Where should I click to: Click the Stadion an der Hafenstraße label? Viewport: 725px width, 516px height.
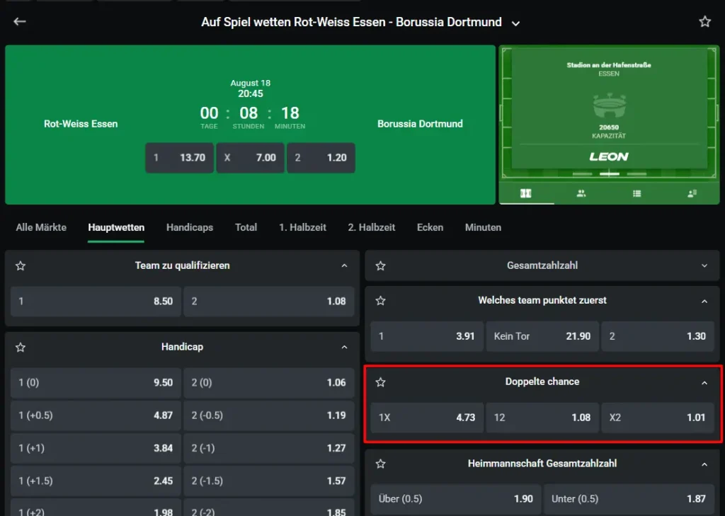(x=608, y=65)
